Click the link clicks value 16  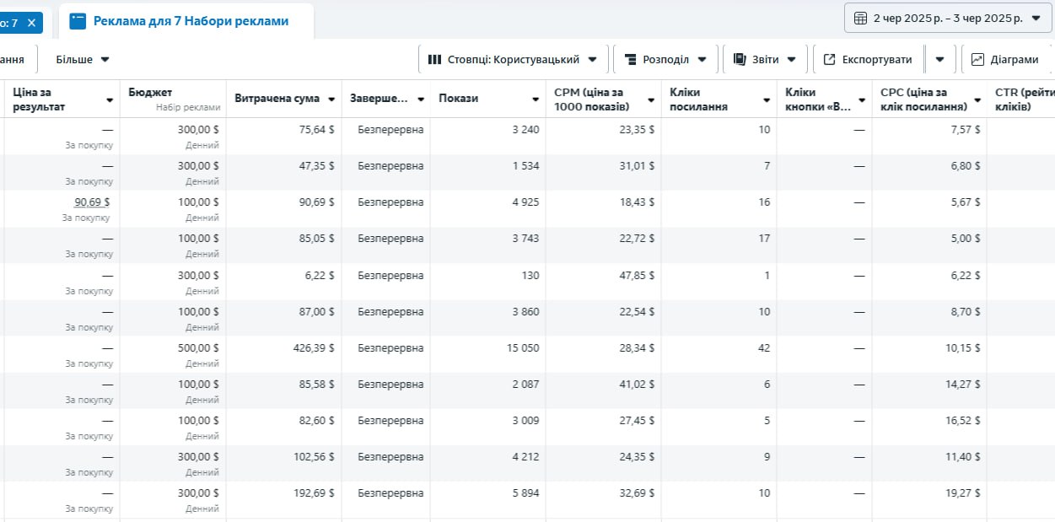pos(764,202)
